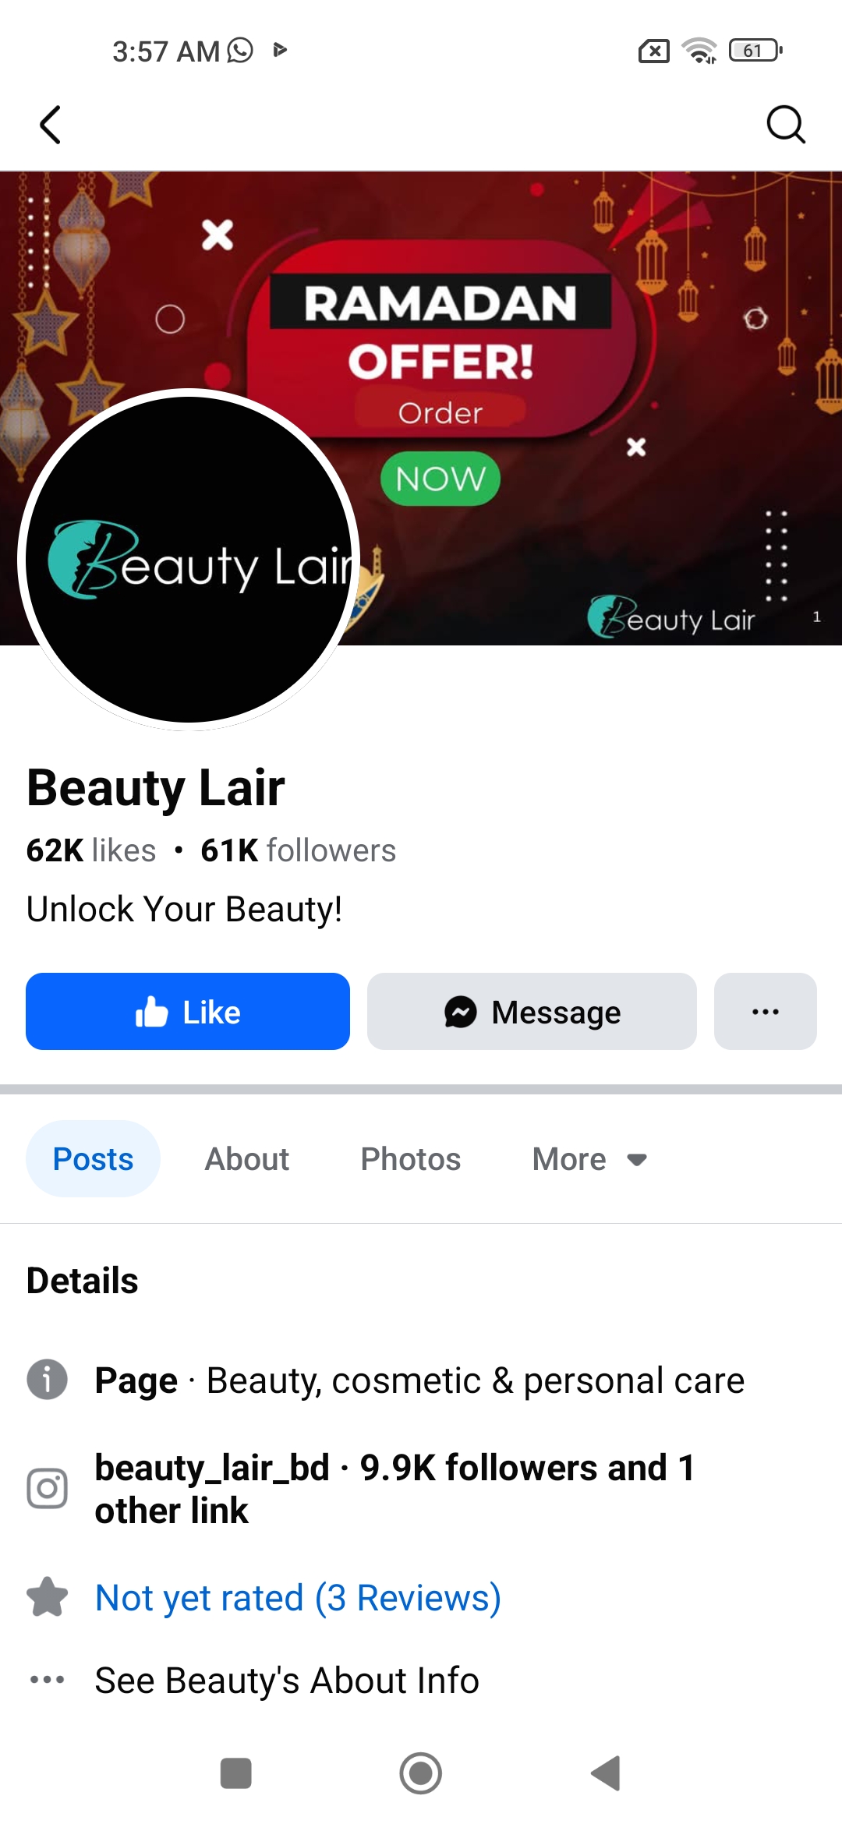The image size is (842, 1824).
Task: Open the Beauty Lair profile picture
Action: click(189, 560)
